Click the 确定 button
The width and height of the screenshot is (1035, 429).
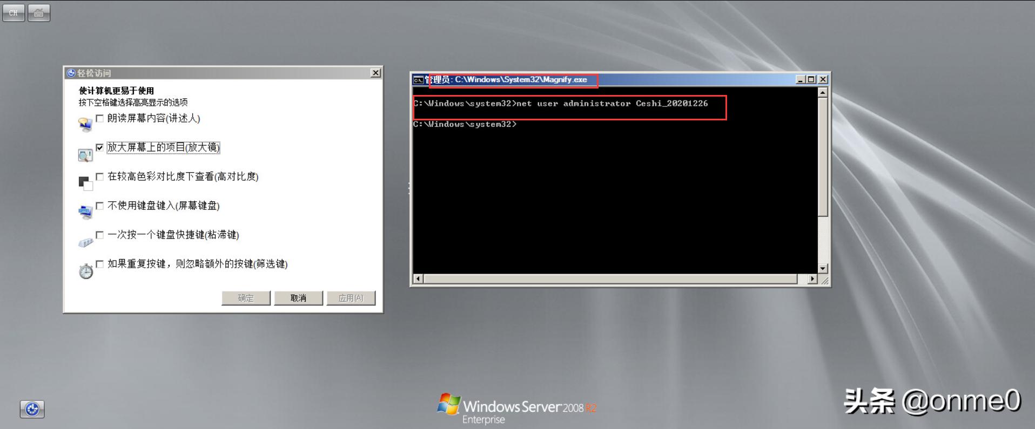coord(246,298)
